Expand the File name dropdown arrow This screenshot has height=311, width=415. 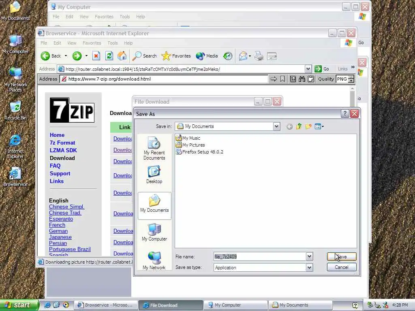[309, 256]
